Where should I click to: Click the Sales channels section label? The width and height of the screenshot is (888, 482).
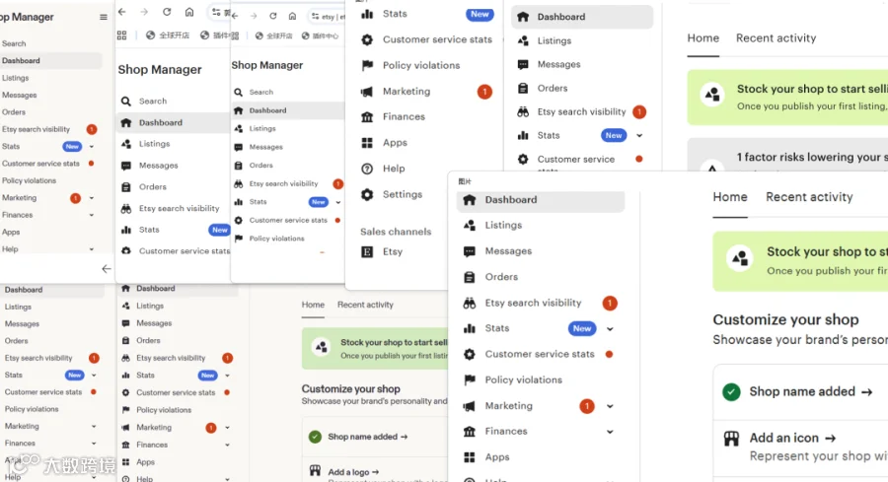point(396,232)
